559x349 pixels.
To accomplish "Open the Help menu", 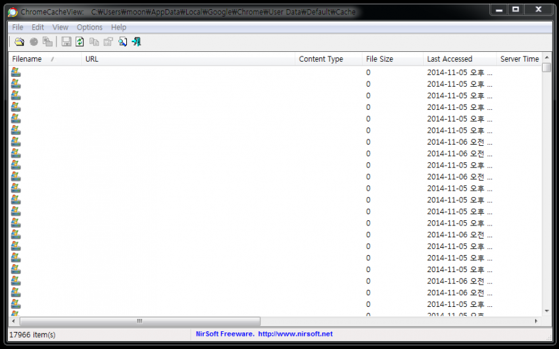I will click(x=118, y=27).
